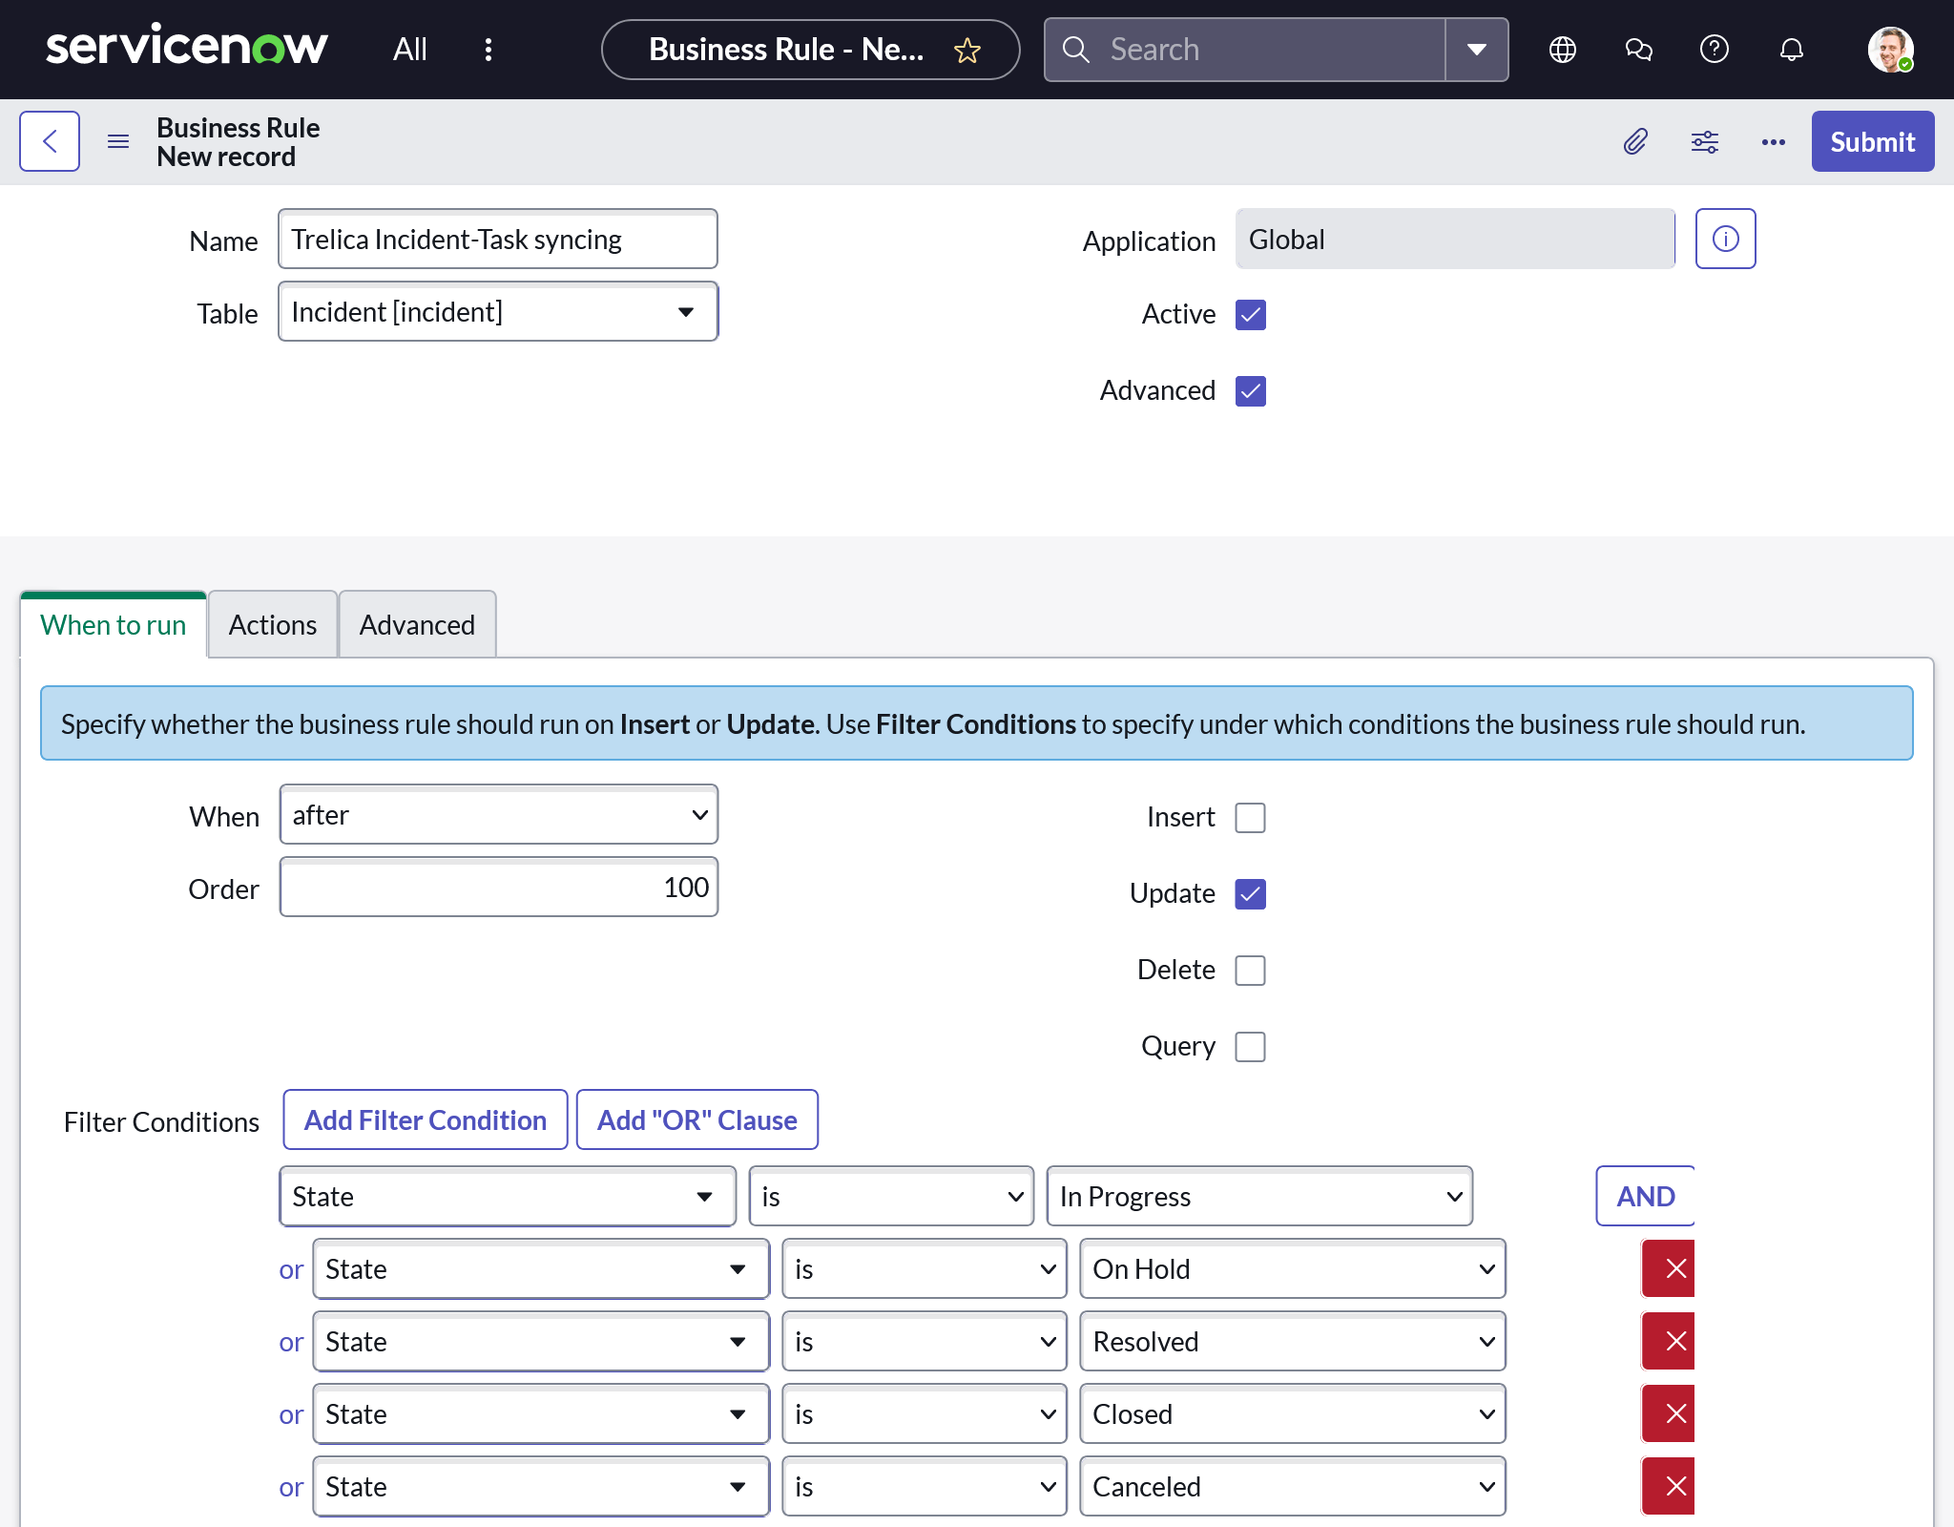This screenshot has width=1954, height=1527.
Task: Open operator dropdown in the Canceled row
Action: [925, 1486]
